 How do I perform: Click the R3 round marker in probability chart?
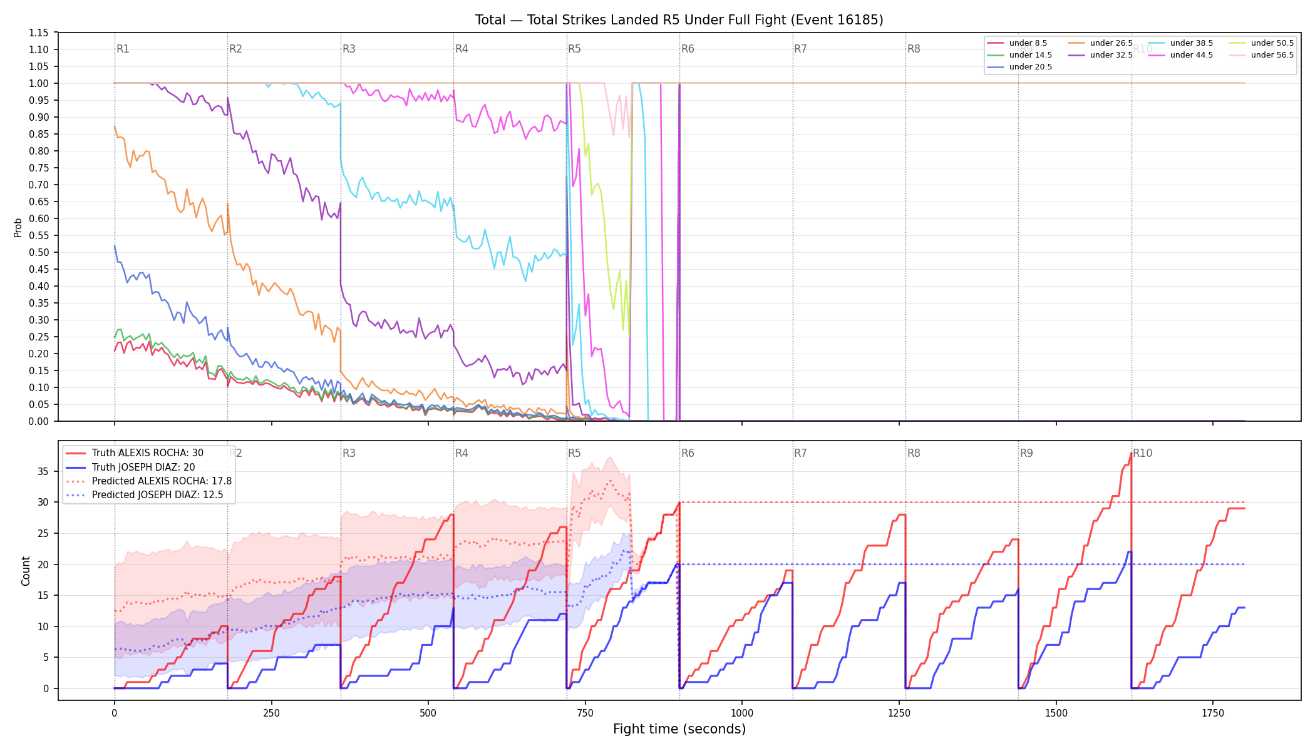pos(349,49)
